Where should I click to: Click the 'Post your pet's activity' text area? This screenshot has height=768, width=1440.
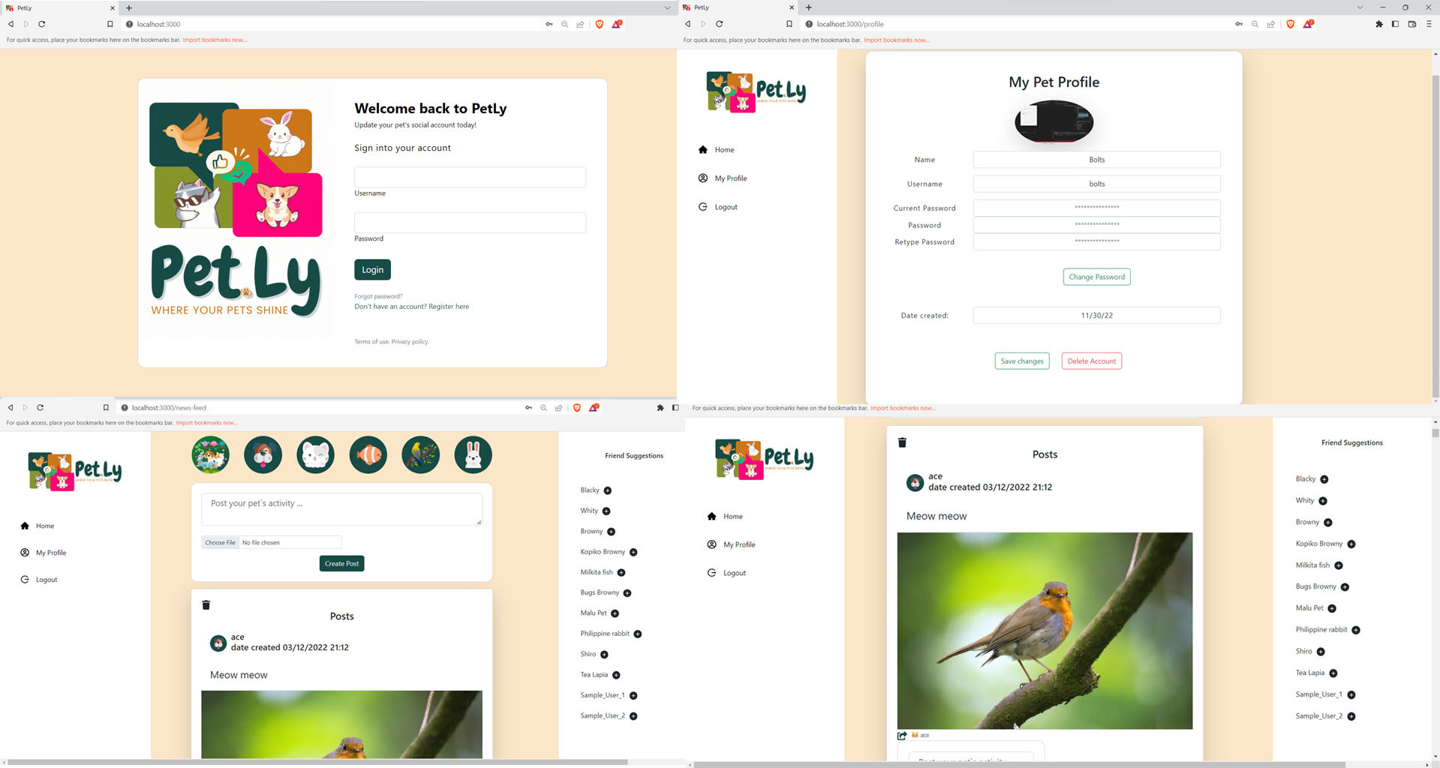[x=341, y=508]
